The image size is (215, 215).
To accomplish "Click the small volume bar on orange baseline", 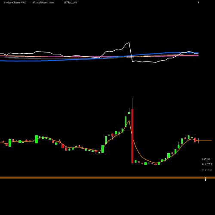I will [206, 179].
